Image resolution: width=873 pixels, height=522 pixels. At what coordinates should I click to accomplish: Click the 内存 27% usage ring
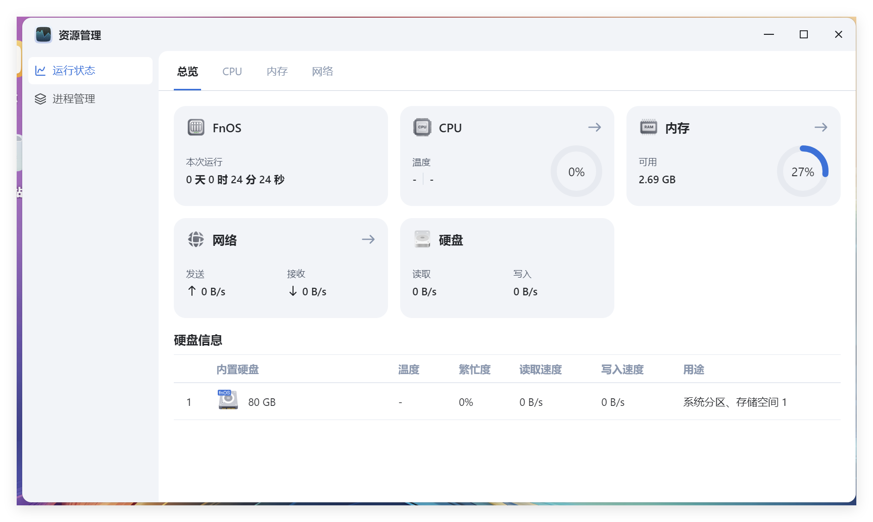pyautogui.click(x=803, y=172)
